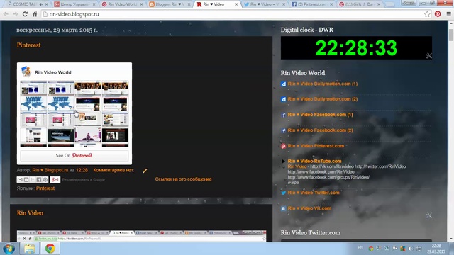Click the RuTube play arrow icon

click(x=284, y=161)
